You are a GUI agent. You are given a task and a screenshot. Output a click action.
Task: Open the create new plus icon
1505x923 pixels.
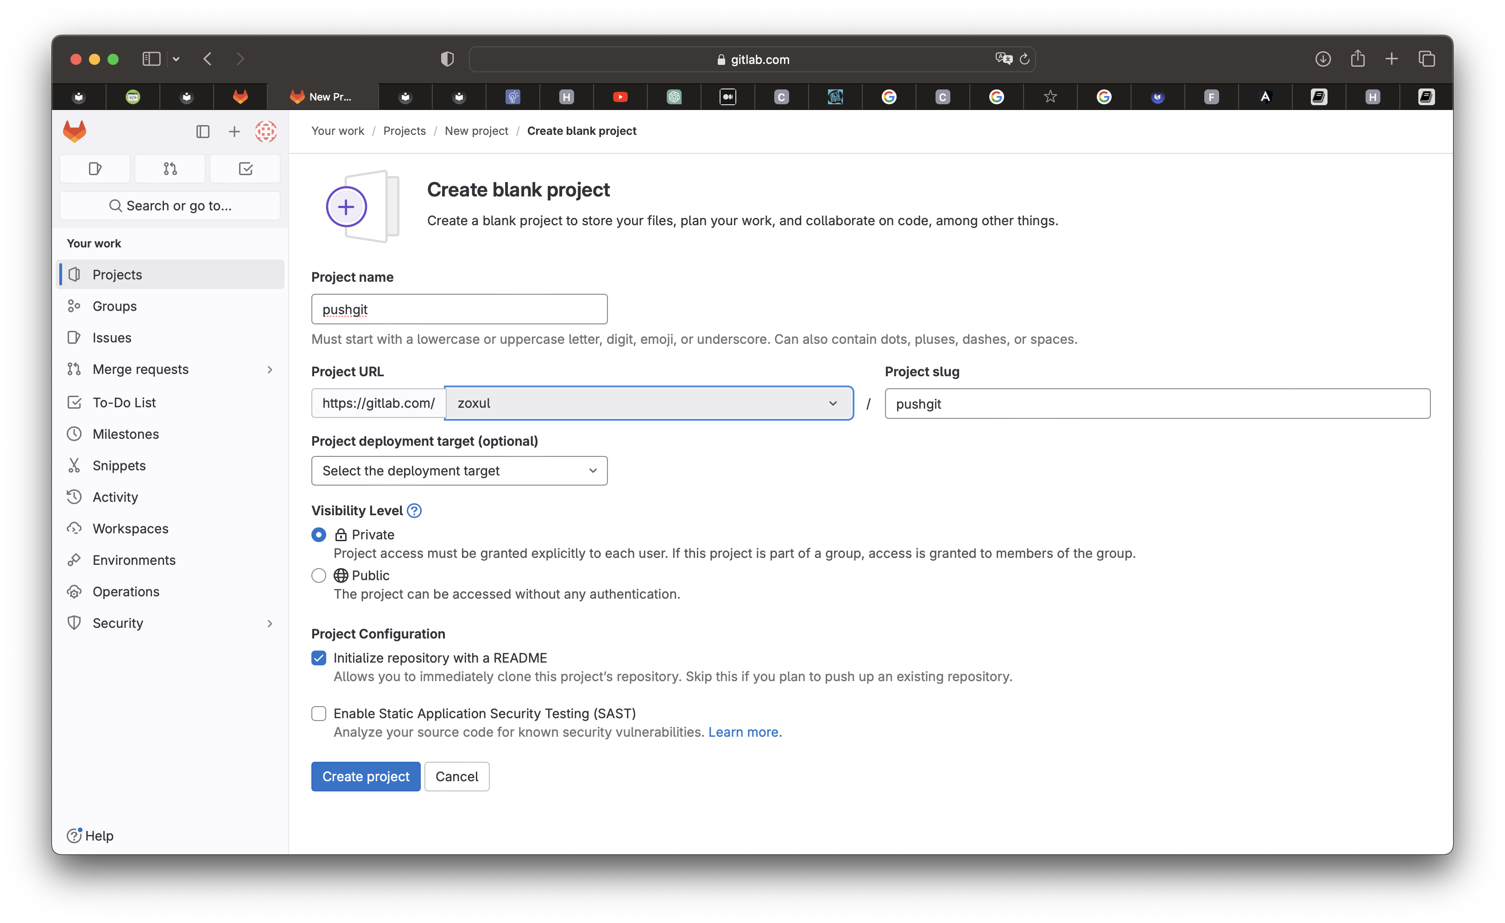234,131
